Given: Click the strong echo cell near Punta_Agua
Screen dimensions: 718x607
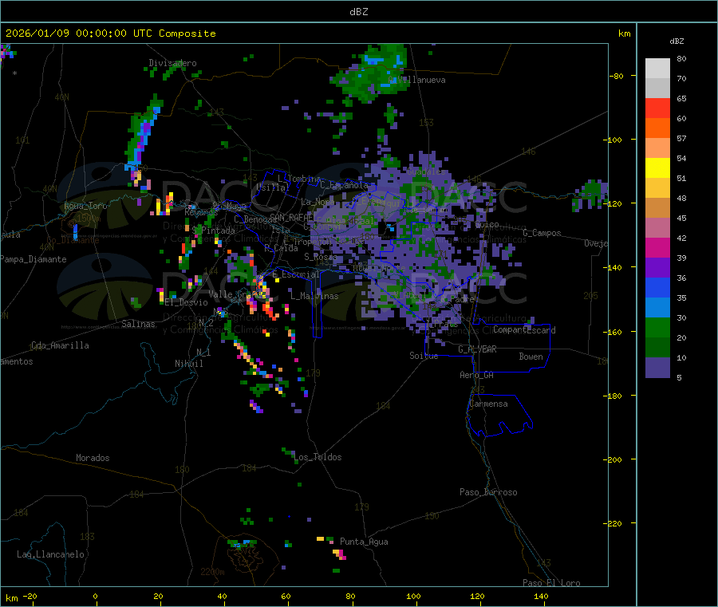Looking at the screenshot, I should 339,554.
